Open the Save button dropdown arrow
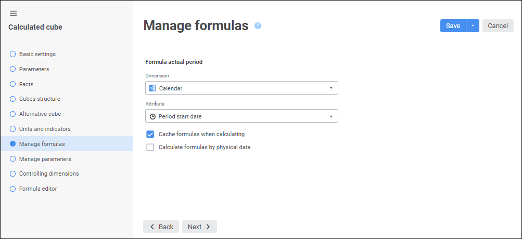The height and width of the screenshot is (239, 522). 473,26
